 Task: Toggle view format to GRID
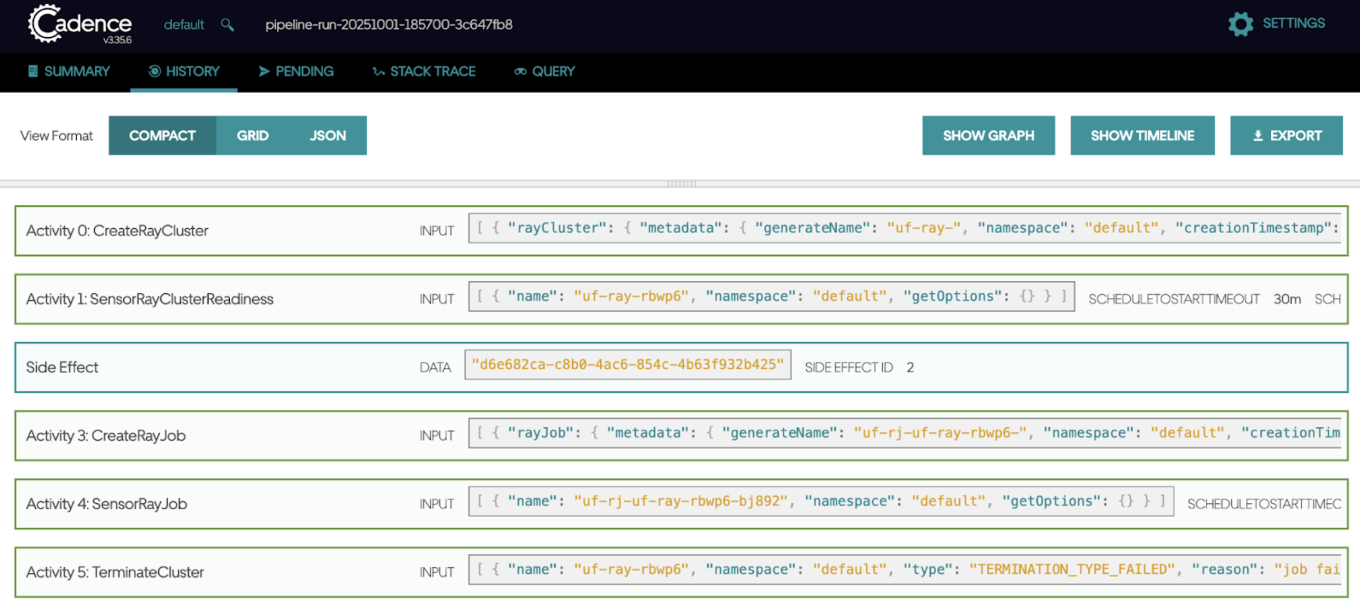(x=252, y=135)
